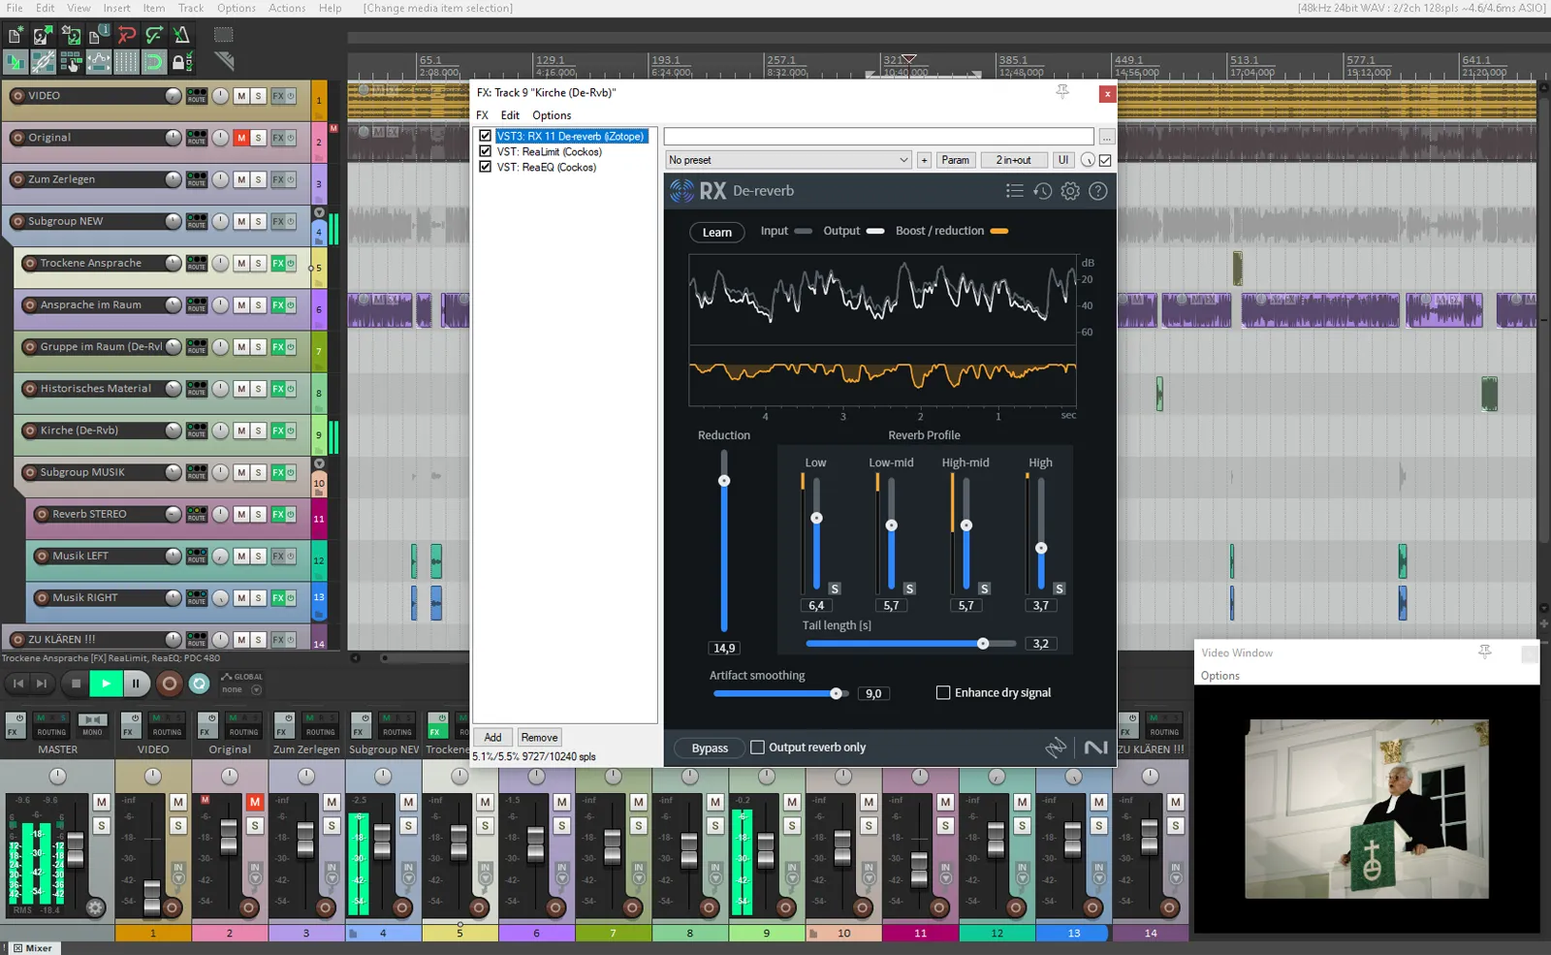Adjust the Artifact smoothing slider handle
The image size is (1551, 955).
click(x=836, y=693)
